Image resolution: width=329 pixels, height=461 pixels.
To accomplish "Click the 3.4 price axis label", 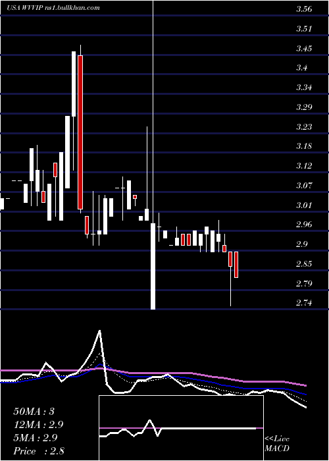I will pyautogui.click(x=302, y=68).
